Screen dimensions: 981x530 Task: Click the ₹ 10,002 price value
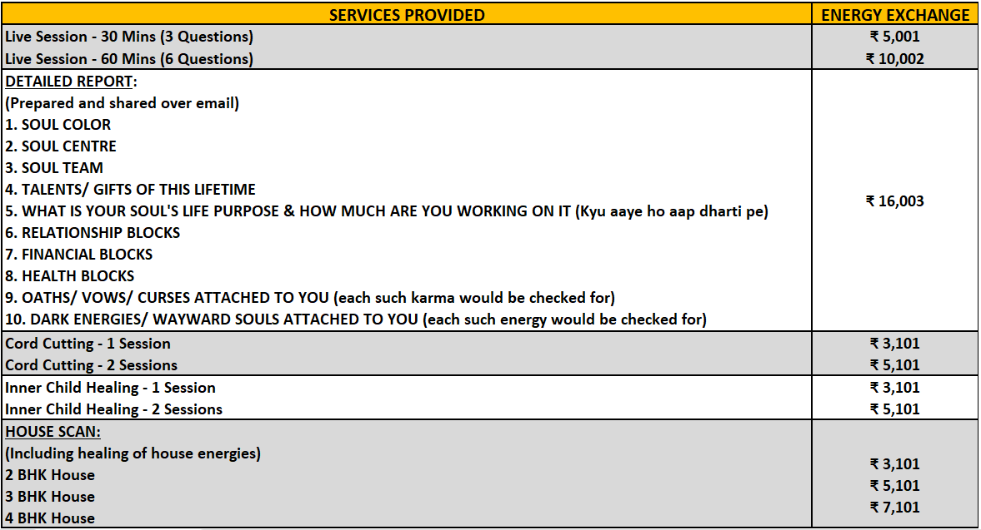pos(894,59)
